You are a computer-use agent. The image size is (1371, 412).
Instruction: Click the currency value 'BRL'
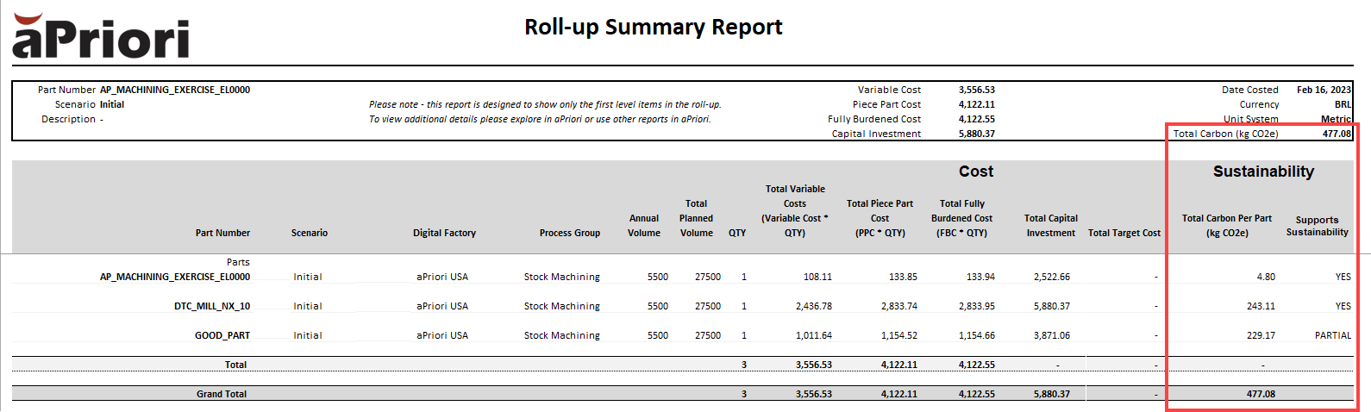point(1343,104)
